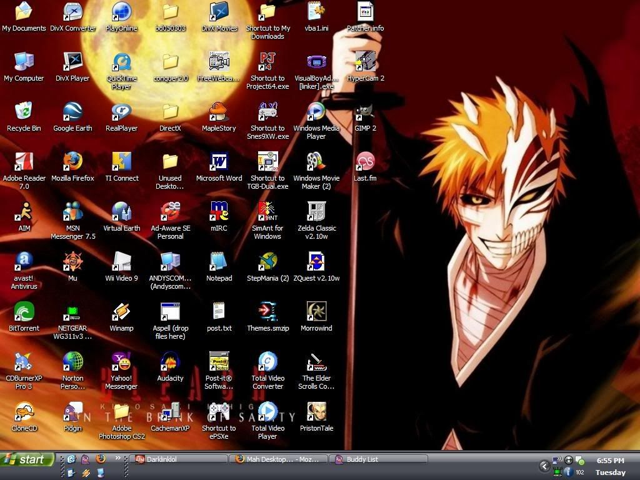This screenshot has height=480, width=640.
Task: Launch the Google Earth shortcut
Action: pyautogui.click(x=72, y=117)
